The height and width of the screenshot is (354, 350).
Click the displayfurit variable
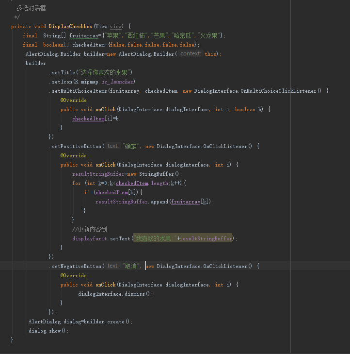(x=90, y=238)
